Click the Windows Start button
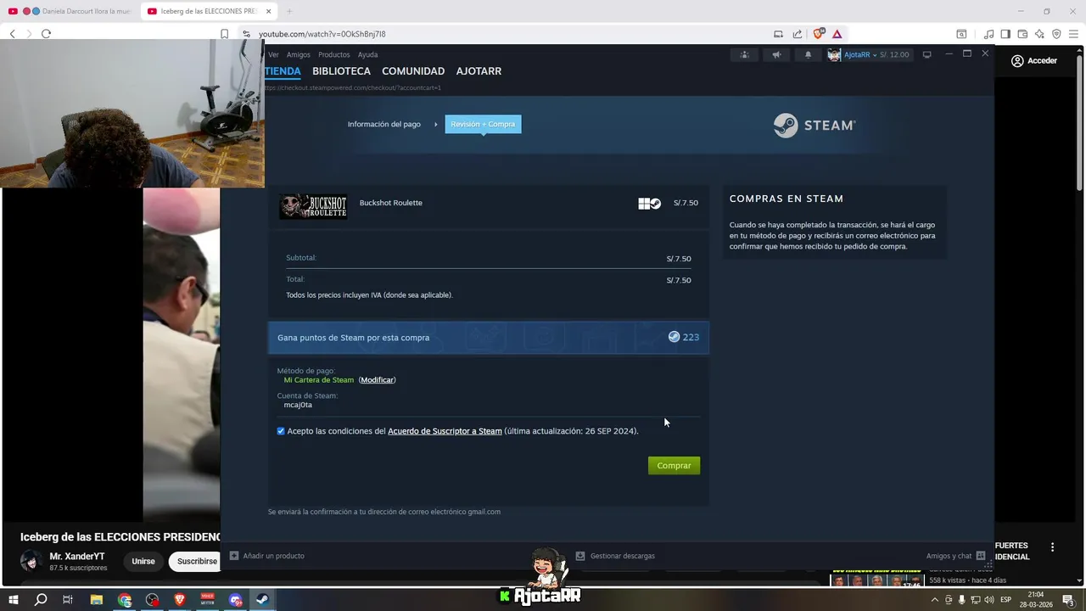Screen dimensions: 1086x611 coord(14,600)
